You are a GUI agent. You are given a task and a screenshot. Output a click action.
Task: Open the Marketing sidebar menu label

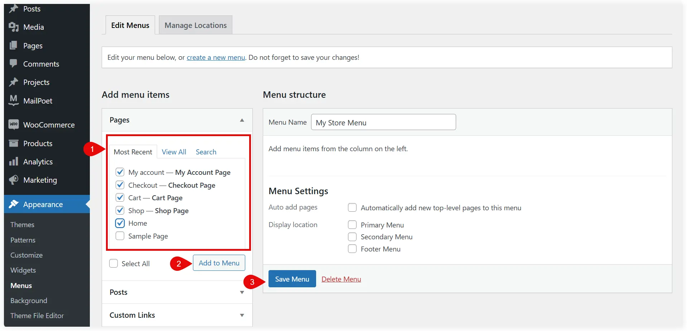coord(40,180)
